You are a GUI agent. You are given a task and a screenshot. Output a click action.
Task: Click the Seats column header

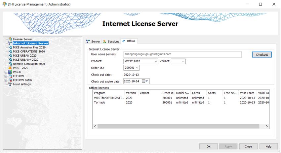(x=214, y=93)
